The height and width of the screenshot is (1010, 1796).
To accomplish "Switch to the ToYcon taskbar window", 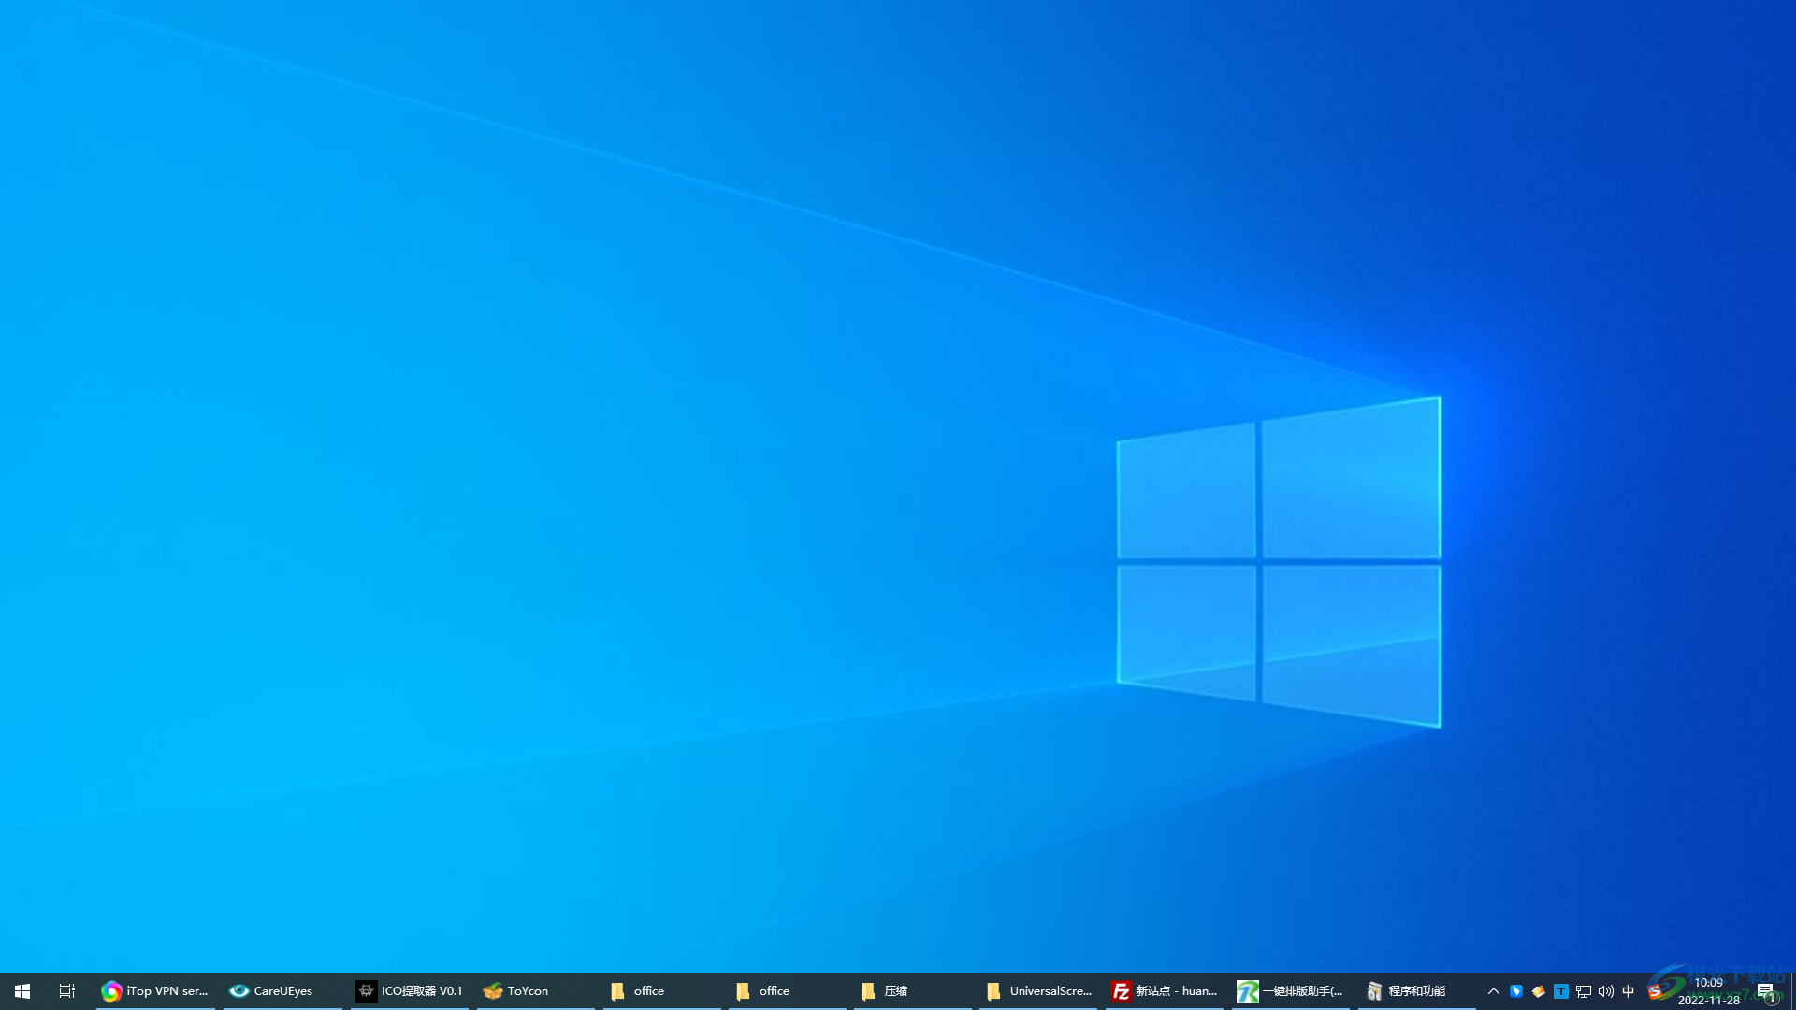I will (536, 990).
